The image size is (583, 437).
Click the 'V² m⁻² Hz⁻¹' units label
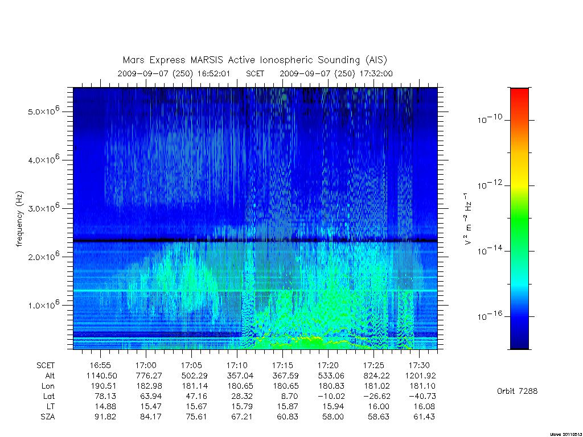(468, 219)
